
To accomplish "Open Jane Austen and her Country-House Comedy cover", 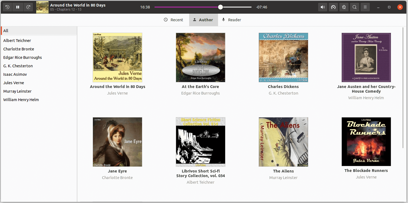I will [366, 57].
